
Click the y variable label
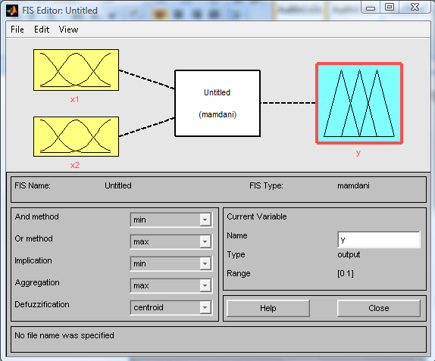coord(358,153)
